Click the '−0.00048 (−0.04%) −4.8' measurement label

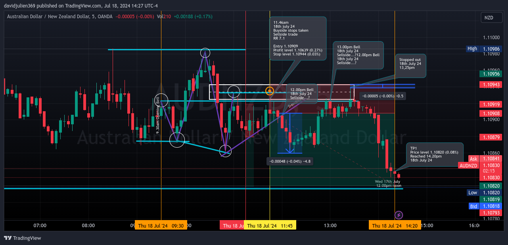(290, 161)
